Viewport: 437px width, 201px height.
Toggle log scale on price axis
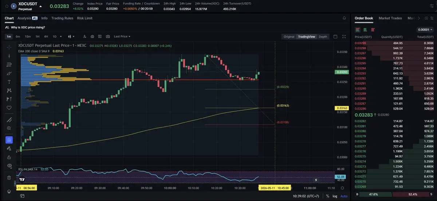point(335,196)
